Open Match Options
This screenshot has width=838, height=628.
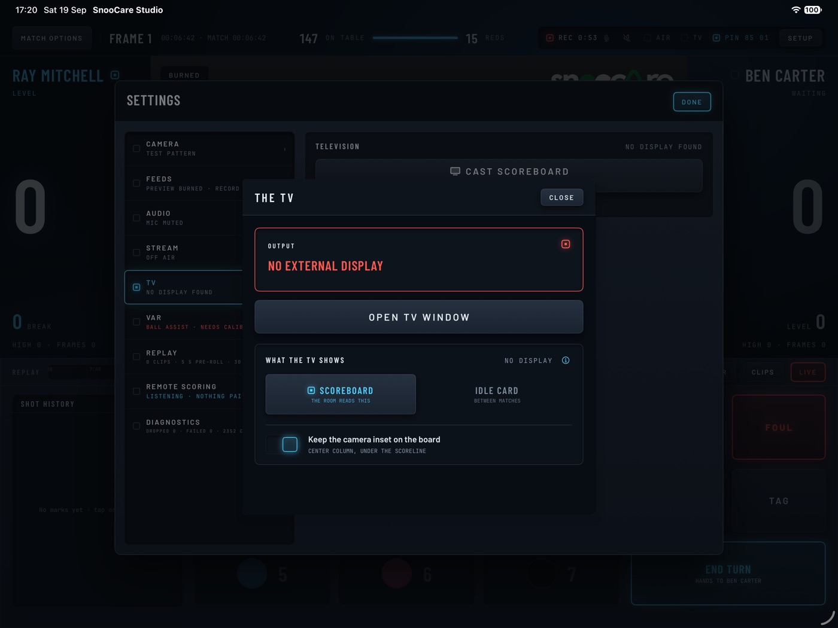click(x=51, y=38)
